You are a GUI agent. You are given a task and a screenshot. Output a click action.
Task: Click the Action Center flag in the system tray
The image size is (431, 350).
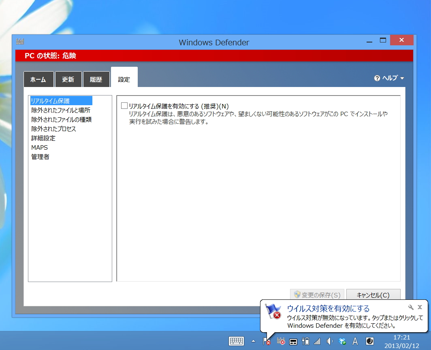tap(267, 341)
